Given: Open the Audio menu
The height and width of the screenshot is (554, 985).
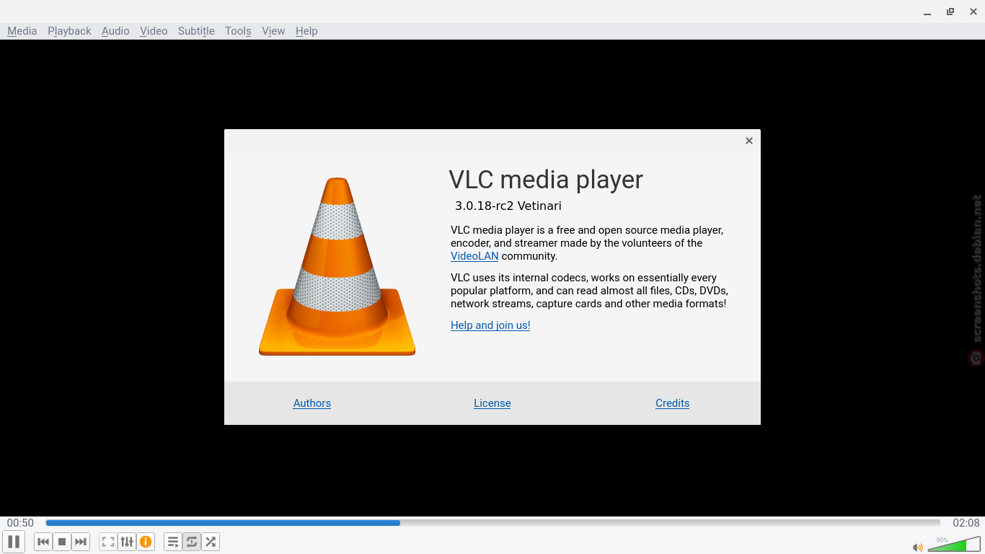Looking at the screenshot, I should (x=115, y=31).
